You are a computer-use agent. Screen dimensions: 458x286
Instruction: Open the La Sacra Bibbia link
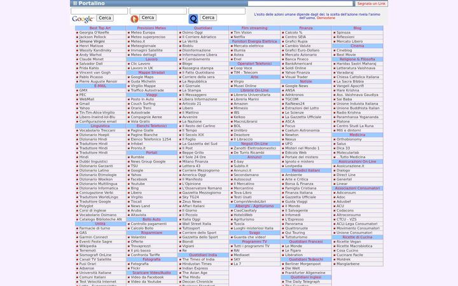[350, 82]
